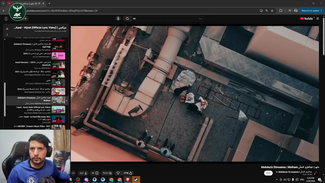Open the notifications center icon
The height and width of the screenshot is (183, 325).
(x=320, y=180)
